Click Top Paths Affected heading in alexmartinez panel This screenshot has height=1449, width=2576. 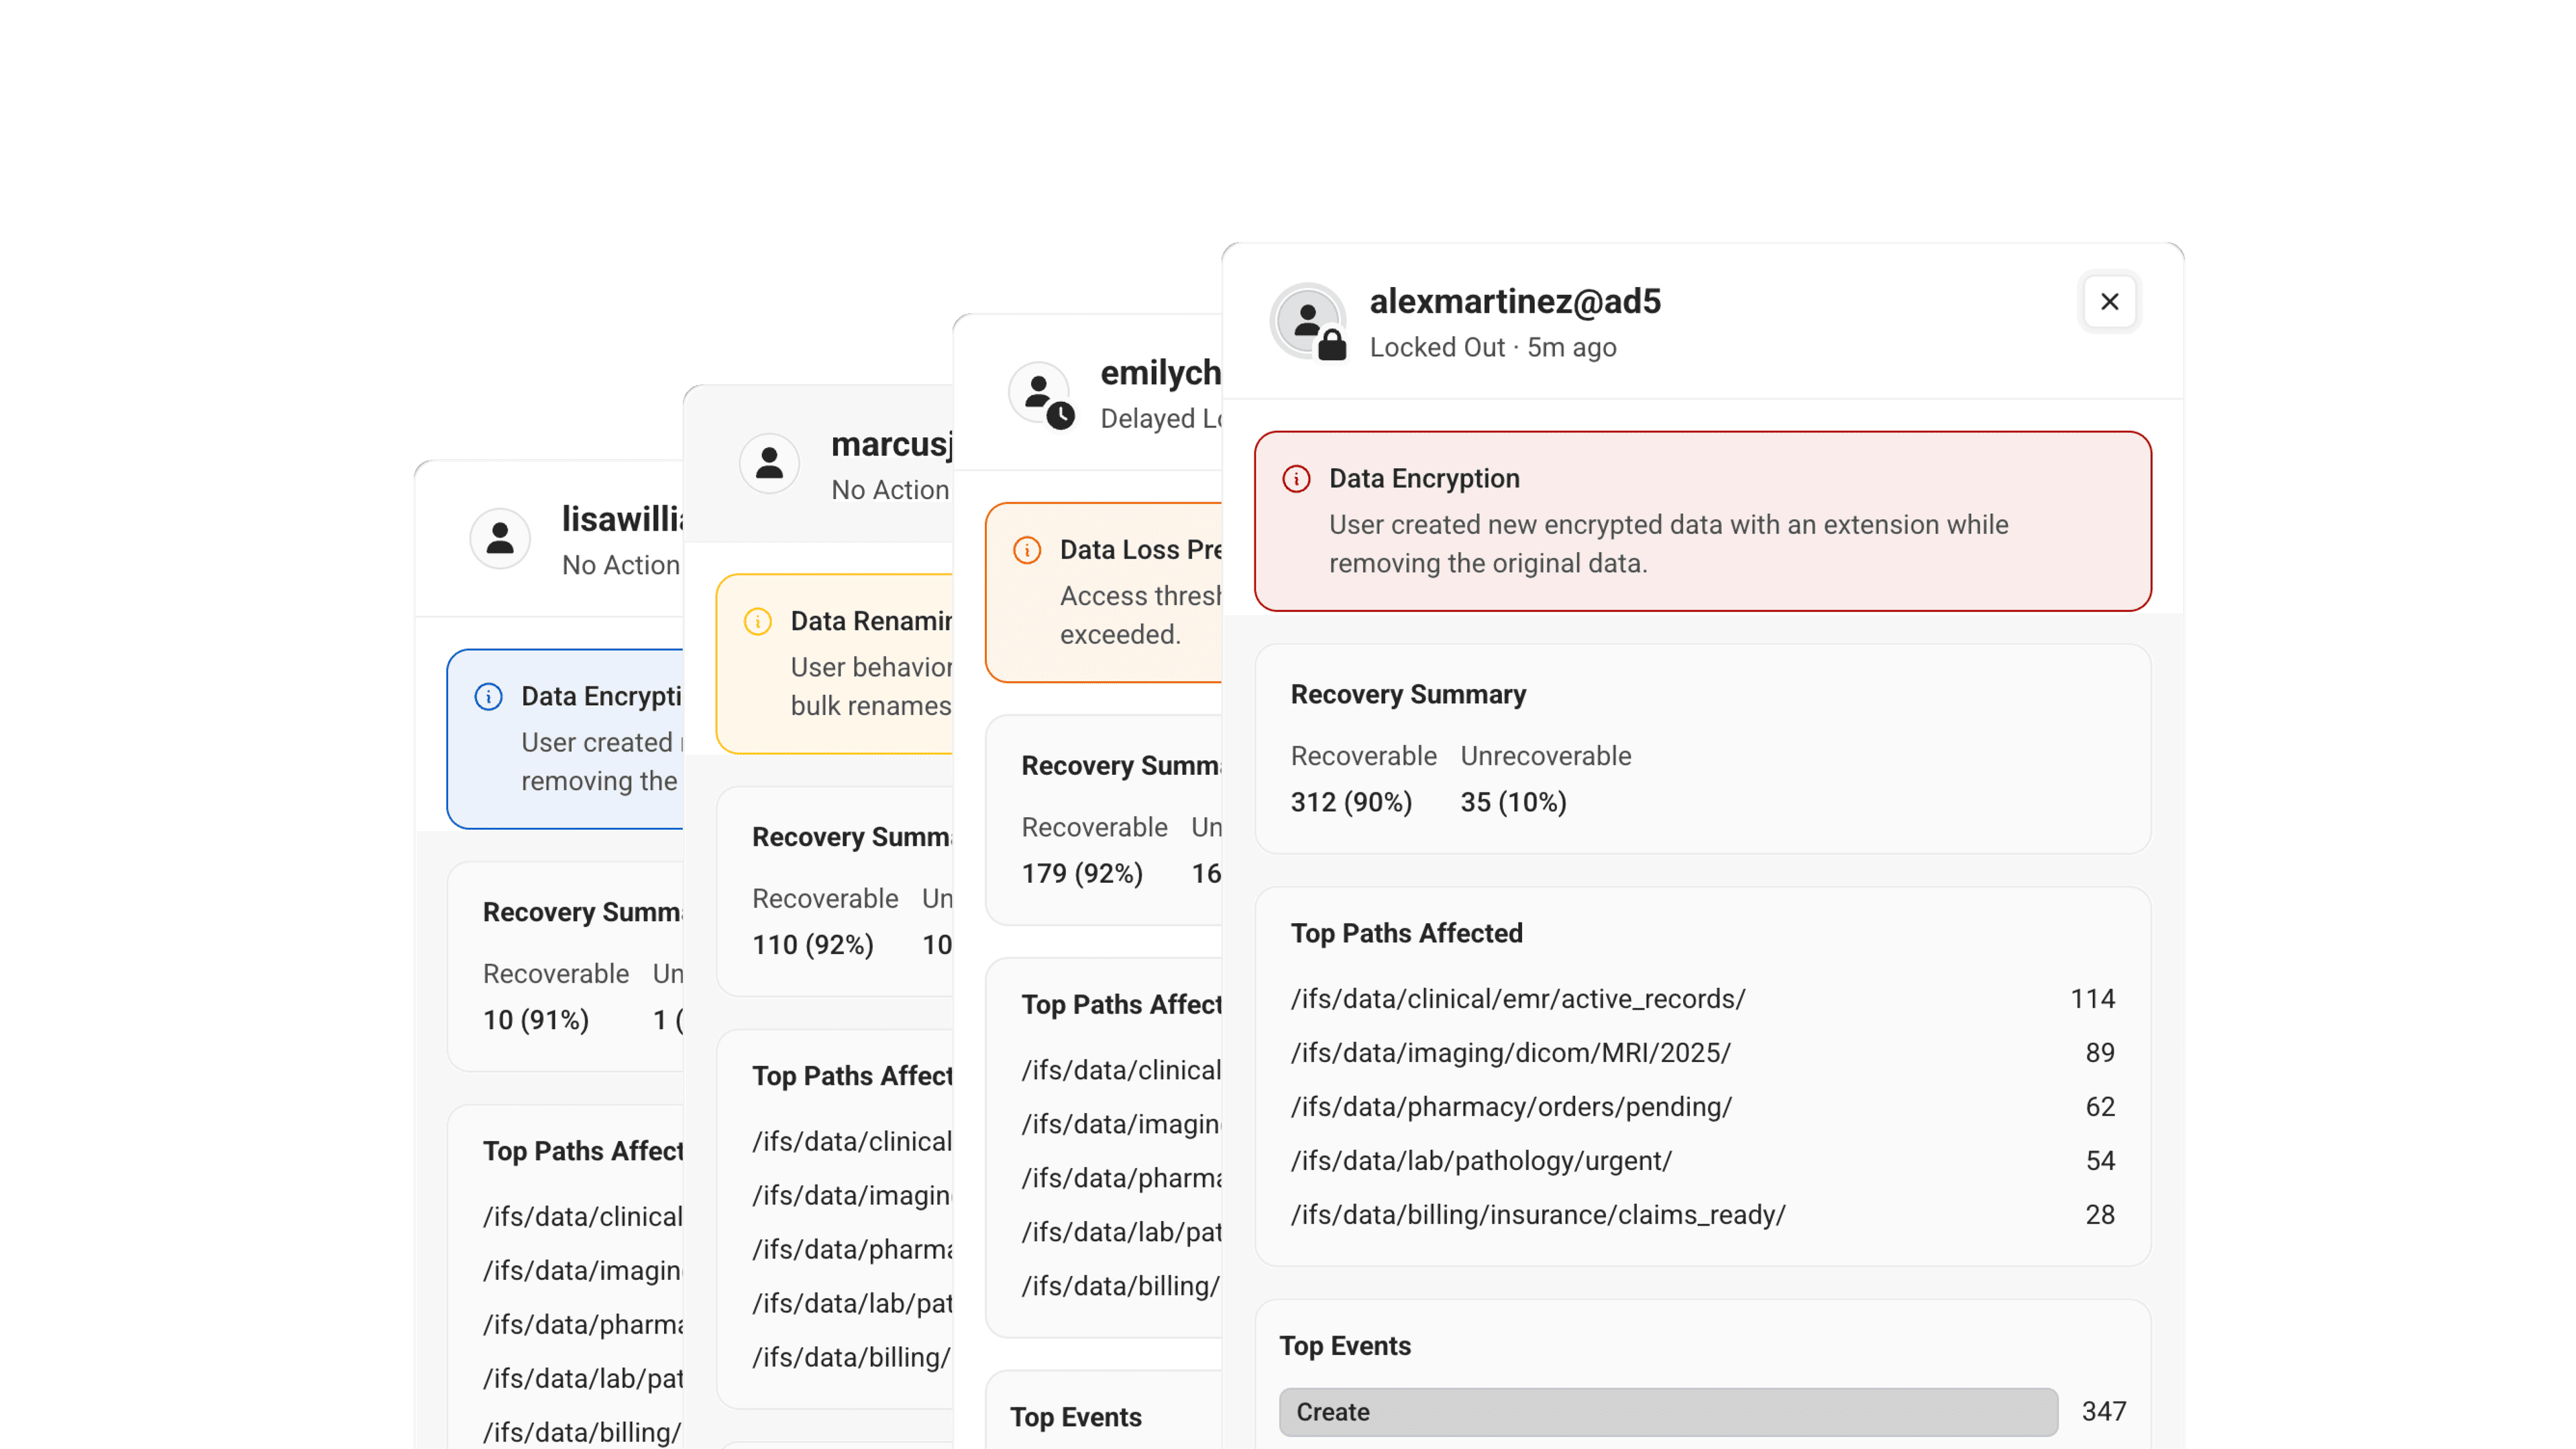(x=1406, y=933)
